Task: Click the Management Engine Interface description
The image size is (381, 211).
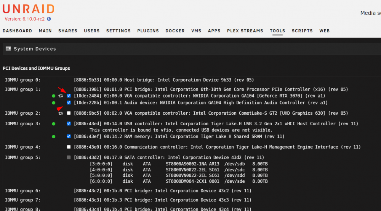Action: pyautogui.click(x=217, y=147)
